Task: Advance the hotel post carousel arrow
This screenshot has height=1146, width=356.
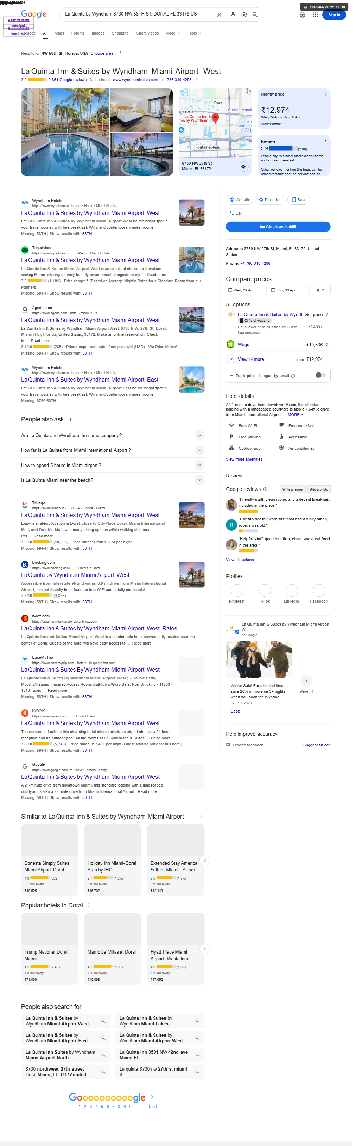Action: click(x=306, y=681)
